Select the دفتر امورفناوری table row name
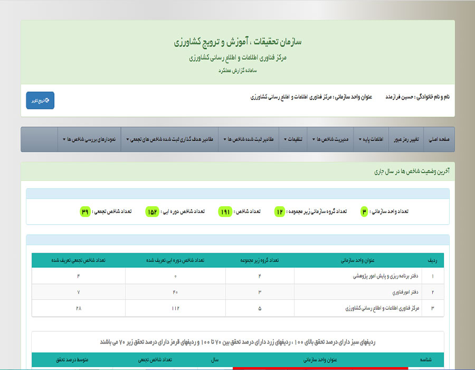The image size is (475, 370). coord(405,292)
